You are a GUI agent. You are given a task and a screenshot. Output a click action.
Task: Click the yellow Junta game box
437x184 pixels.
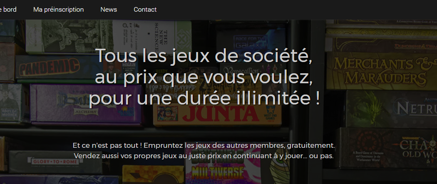(217, 114)
